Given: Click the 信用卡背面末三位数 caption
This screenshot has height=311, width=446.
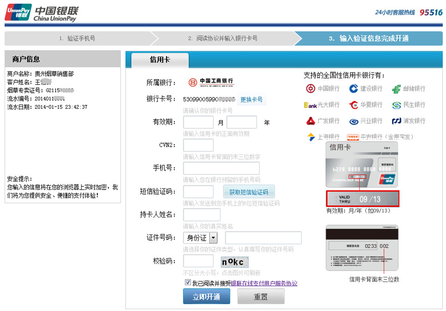Looking at the screenshot, I should (375, 280).
